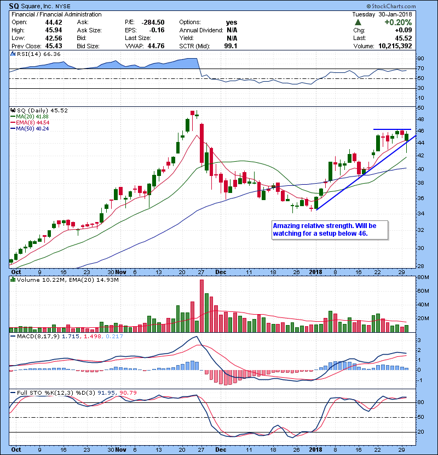Click the candlestick icon beside SQ (Daily)
The width and height of the screenshot is (438, 455).
point(13,110)
